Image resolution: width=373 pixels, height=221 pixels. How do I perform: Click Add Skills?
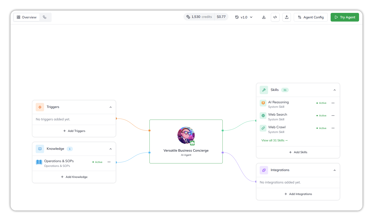point(298,152)
